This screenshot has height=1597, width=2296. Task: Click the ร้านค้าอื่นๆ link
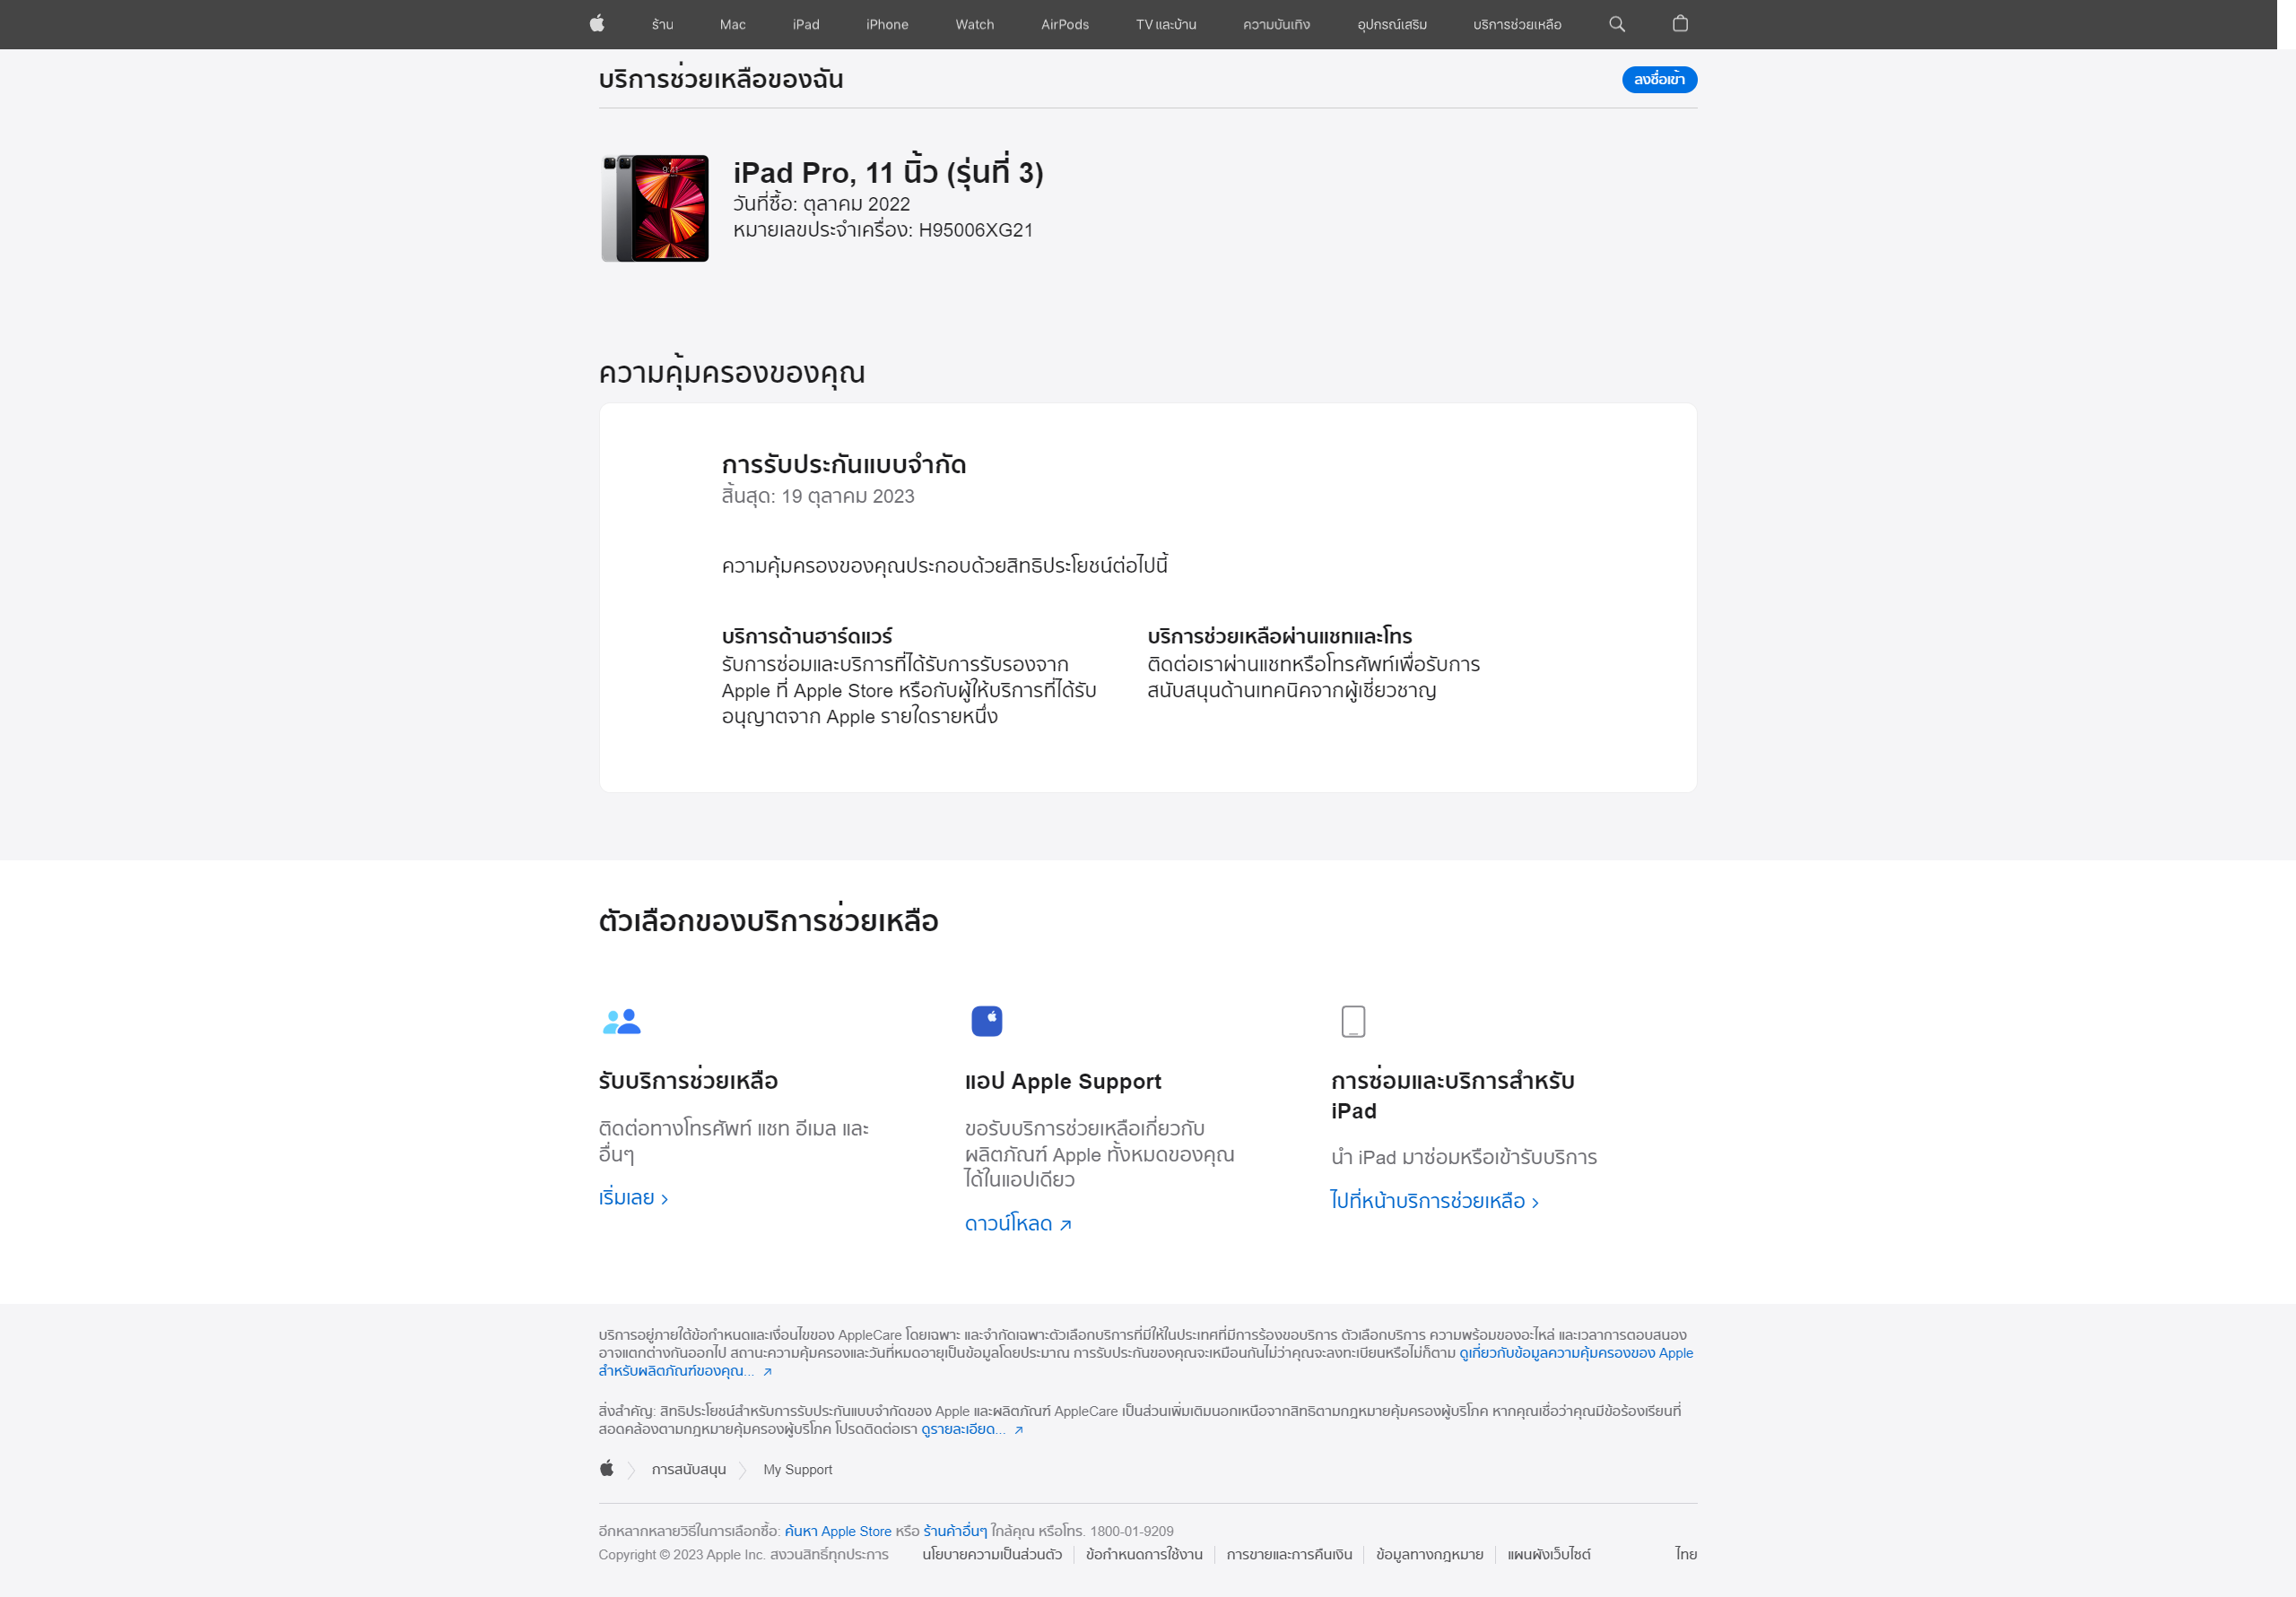tap(954, 1531)
